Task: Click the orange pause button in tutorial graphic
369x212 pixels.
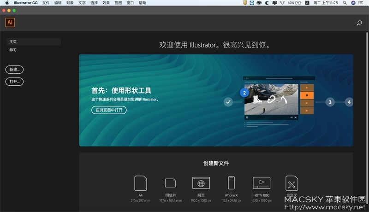Action: [307, 95]
